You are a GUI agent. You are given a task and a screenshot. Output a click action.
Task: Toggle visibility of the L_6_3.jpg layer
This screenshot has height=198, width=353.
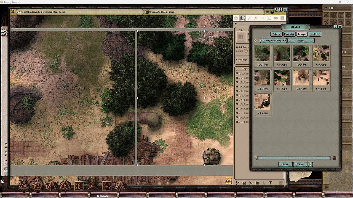point(237,87)
